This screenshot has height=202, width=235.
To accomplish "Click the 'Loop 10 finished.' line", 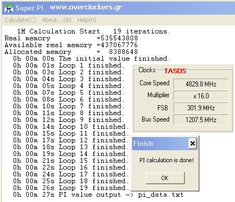I will pos(71,127).
